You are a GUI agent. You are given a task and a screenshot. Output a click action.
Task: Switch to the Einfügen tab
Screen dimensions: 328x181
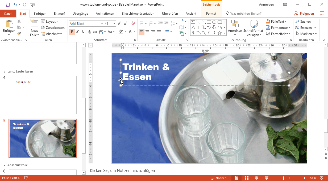click(40, 14)
